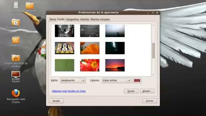206x116 pixels.
Task: Click the scrollbar up arrow
Action: [x=153, y=25]
